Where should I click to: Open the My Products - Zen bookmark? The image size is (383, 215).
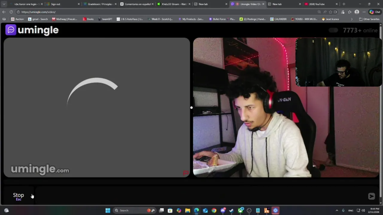(191, 19)
